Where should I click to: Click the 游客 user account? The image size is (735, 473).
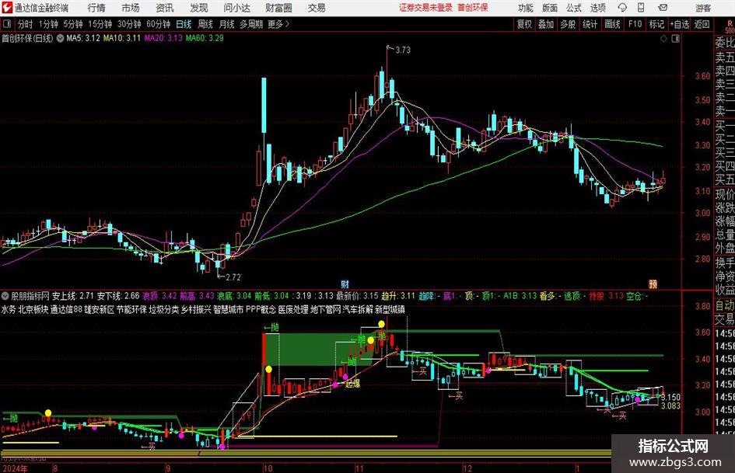(x=703, y=8)
